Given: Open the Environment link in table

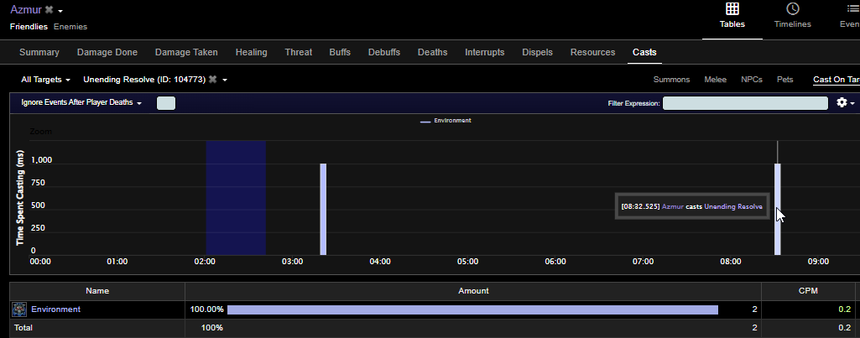Looking at the screenshot, I should pyautogui.click(x=55, y=309).
